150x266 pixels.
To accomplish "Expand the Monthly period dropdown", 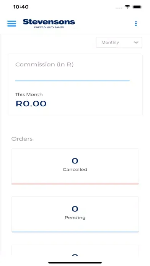I will pos(119,42).
